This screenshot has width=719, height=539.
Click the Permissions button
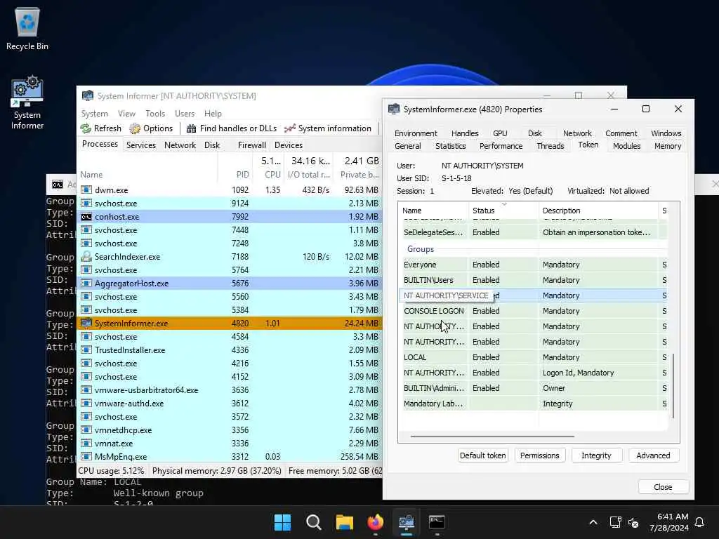tap(540, 455)
